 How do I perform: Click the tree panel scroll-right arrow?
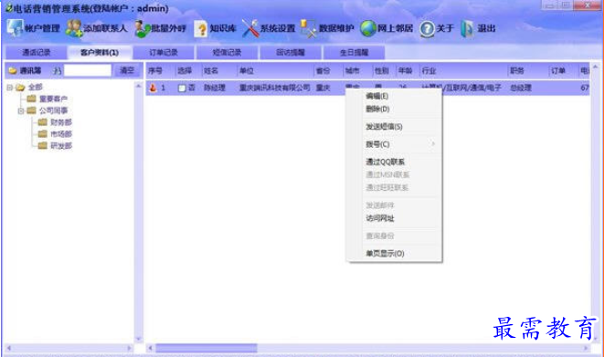[130, 348]
